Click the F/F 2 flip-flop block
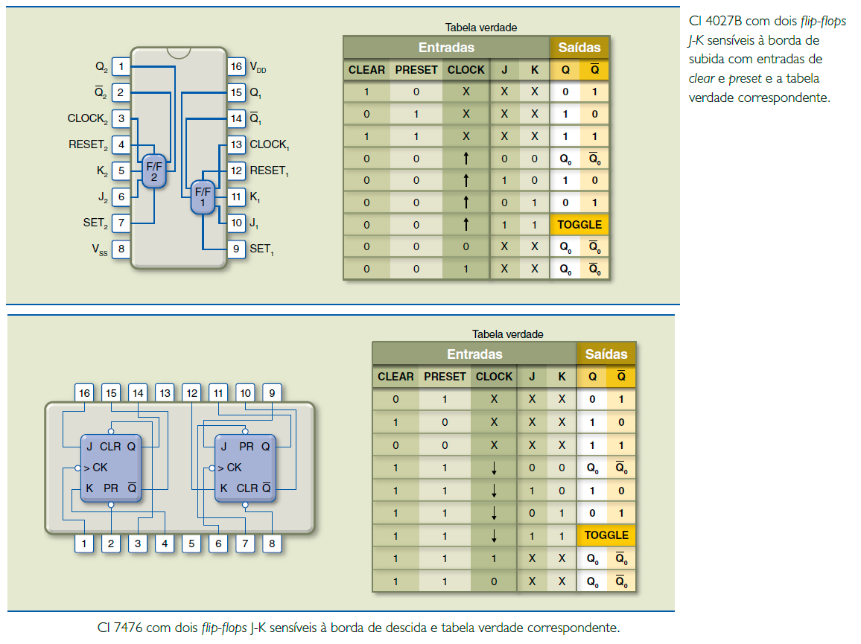 pyautogui.click(x=154, y=173)
